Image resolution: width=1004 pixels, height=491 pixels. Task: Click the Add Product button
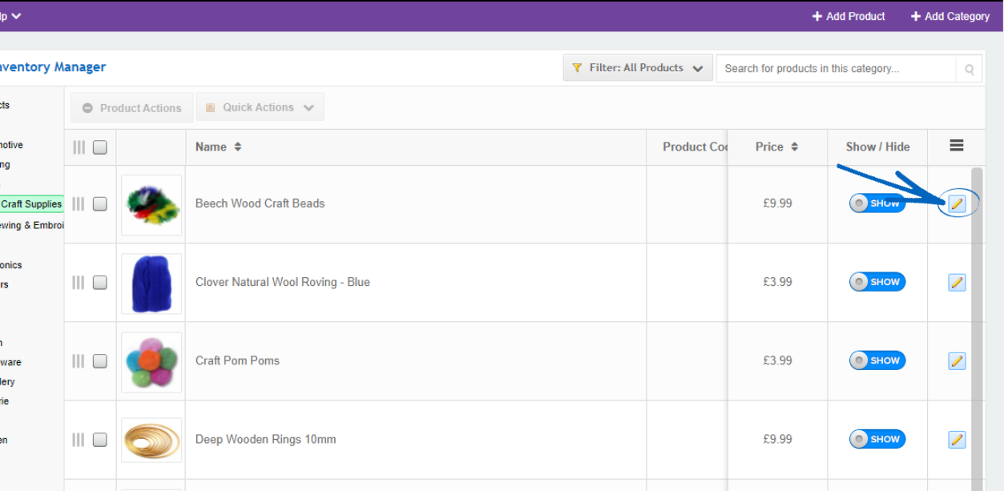pos(848,15)
